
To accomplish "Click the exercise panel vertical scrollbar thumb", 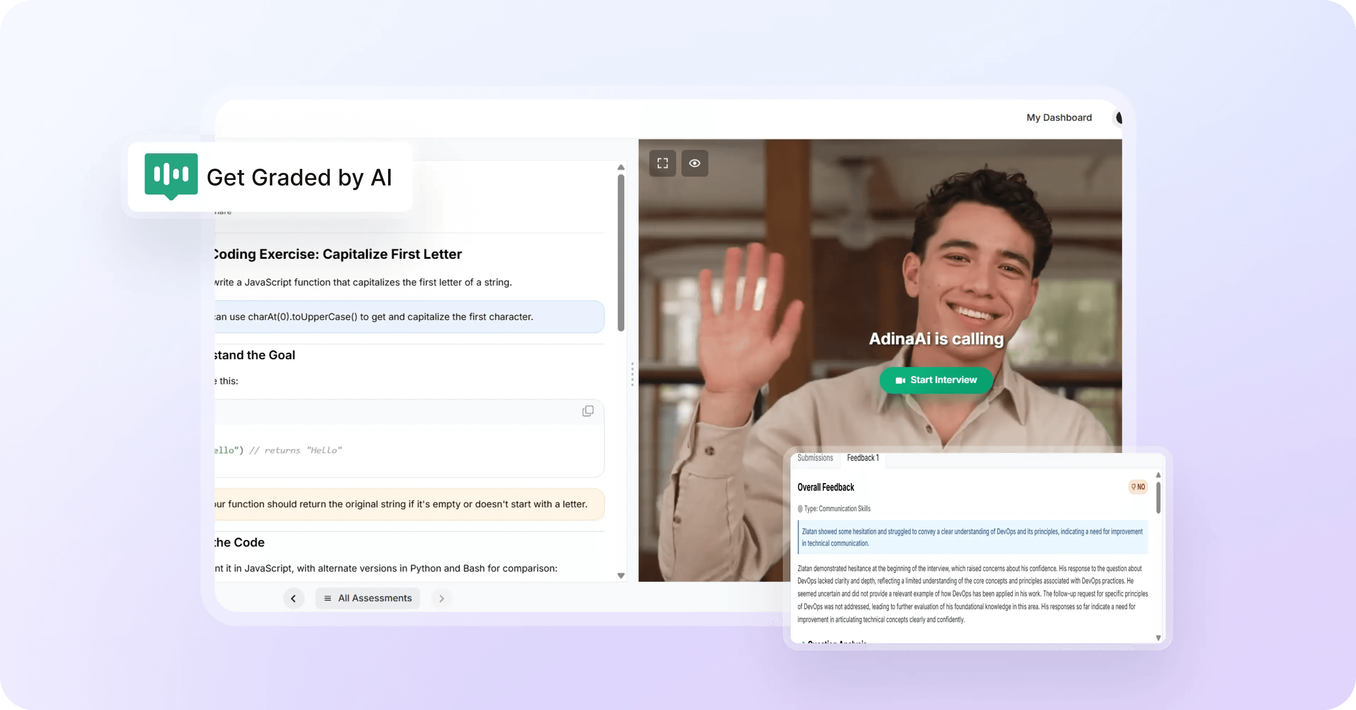I will (621, 252).
